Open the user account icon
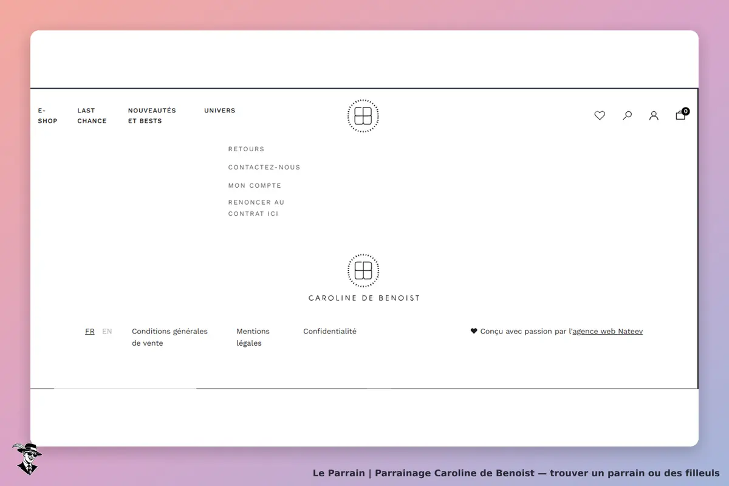The height and width of the screenshot is (486, 729). pos(654,115)
